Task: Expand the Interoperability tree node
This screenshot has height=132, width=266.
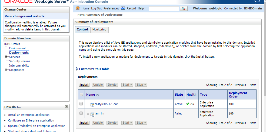Action: (x=6, y=65)
